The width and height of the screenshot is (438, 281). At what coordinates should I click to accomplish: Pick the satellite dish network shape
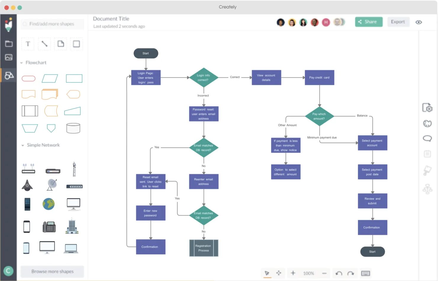point(52,185)
